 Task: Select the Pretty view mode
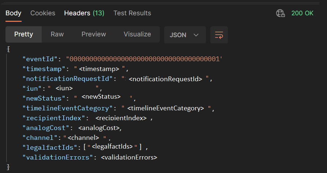pos(23,35)
